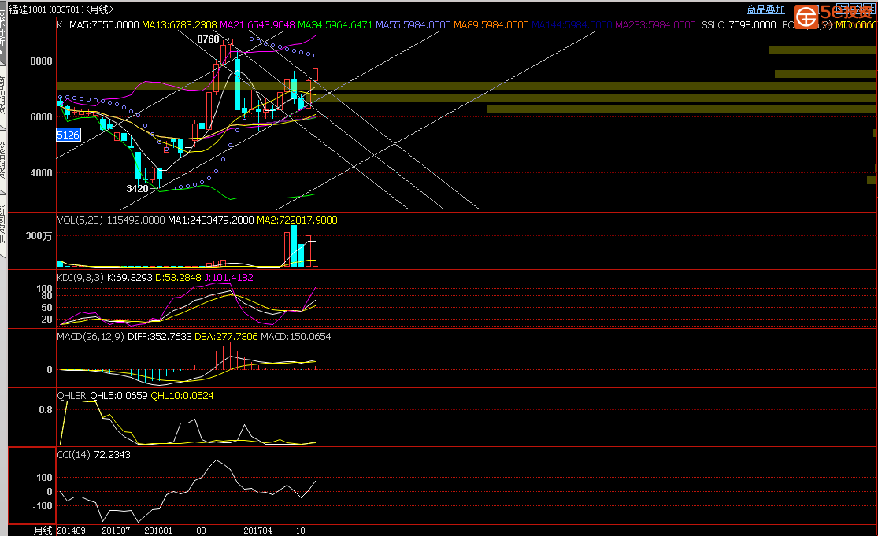Screen dimensions: 878x536
Task: Click the 201507 date on time axis
Action: coord(116,530)
